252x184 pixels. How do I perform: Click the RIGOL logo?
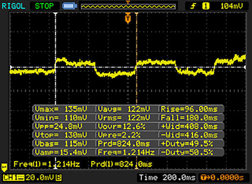[13, 6]
